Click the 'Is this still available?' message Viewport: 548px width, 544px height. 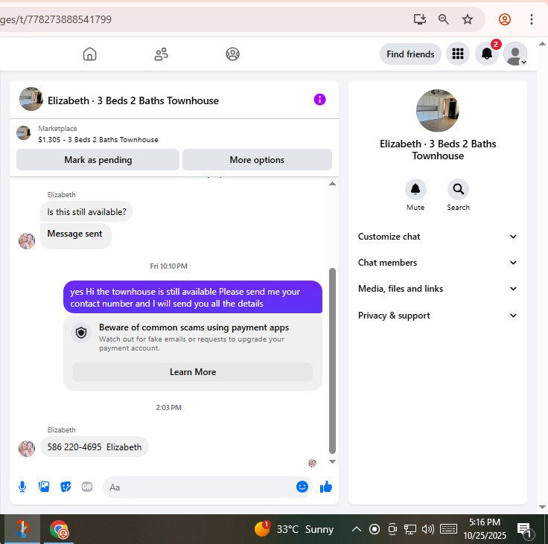tap(86, 212)
